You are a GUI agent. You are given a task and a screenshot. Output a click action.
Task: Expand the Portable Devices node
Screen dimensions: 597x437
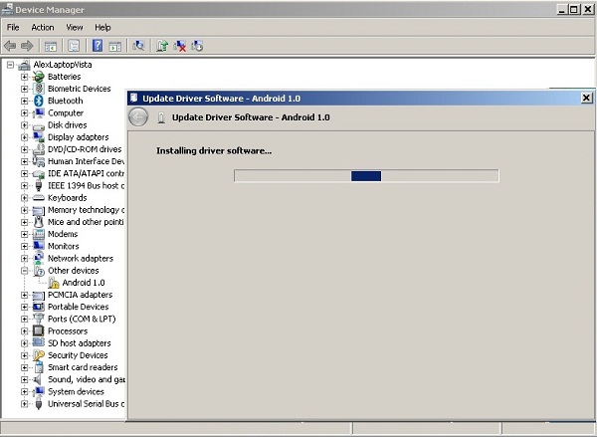(x=25, y=307)
